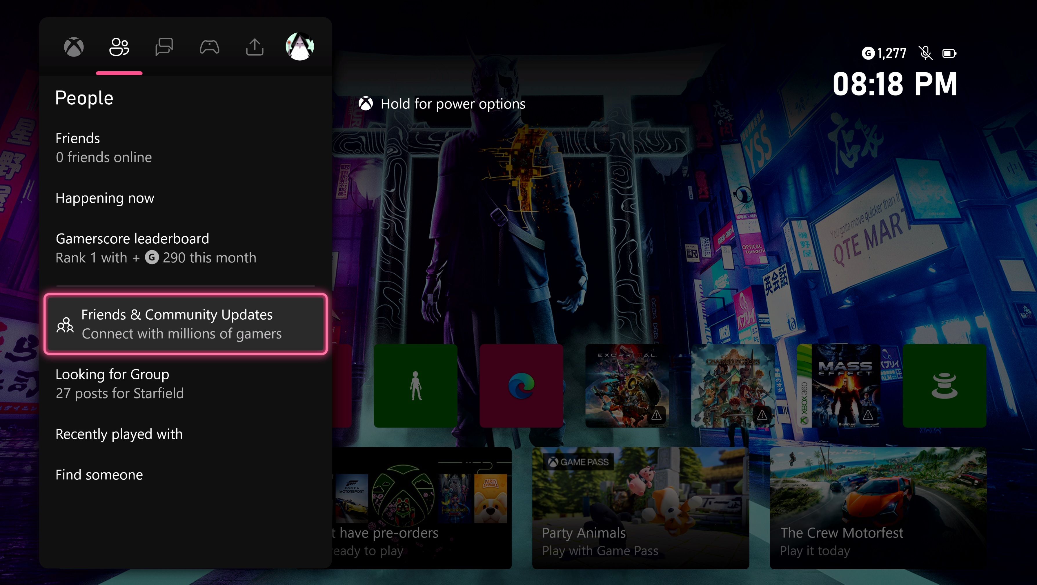Expand Looking for Group Starfield posts
The image size is (1037, 585).
(x=119, y=383)
